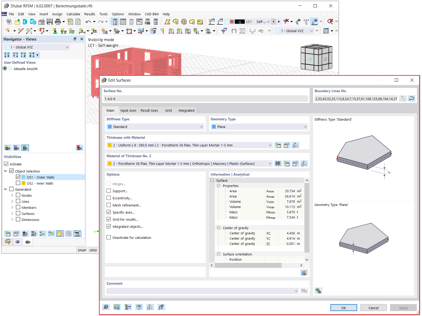422x316 pixels.
Task: Click the undo boundary lines arrow icon
Action: tap(411, 98)
